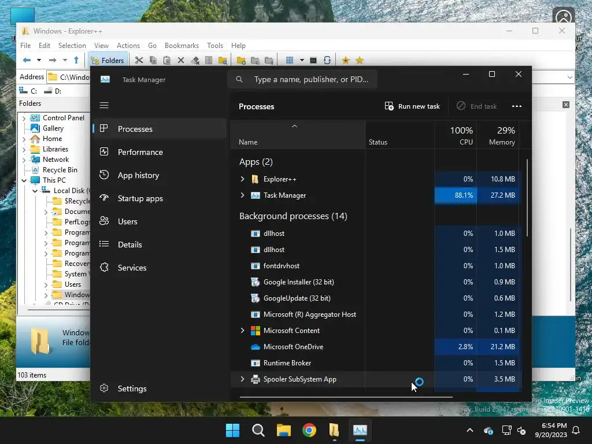
Task: Click the process list vertical scrollbar
Action: tap(527, 198)
